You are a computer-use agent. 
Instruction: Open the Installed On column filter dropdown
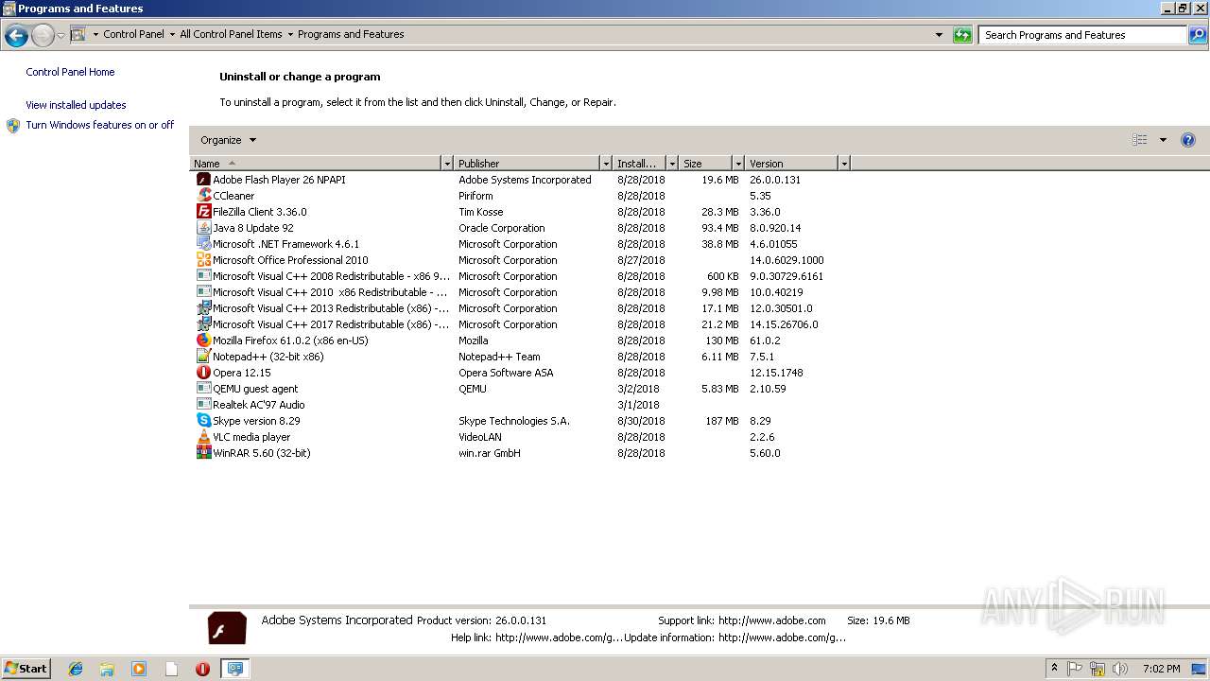click(x=672, y=164)
